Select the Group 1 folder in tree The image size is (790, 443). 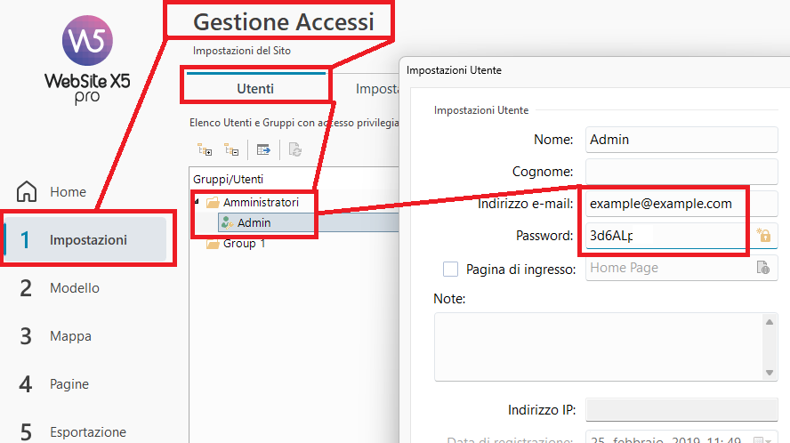click(214, 244)
